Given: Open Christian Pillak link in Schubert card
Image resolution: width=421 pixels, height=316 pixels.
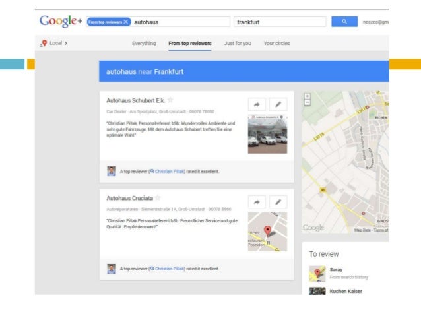Looking at the screenshot, I should [x=170, y=172].
